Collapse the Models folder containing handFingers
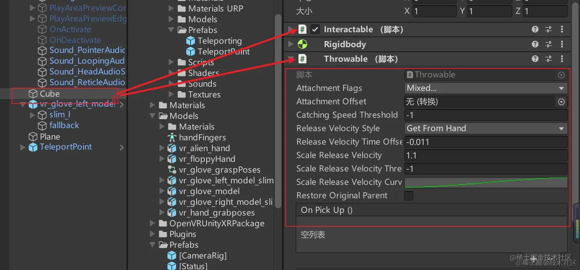 [153, 116]
